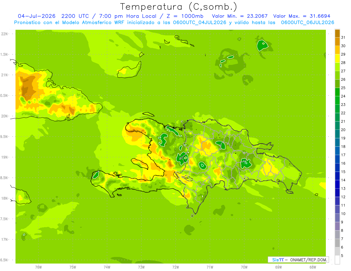Viewport: 351px width, 271px height.
Task: Click the legend value label '25'
Action: (x=343, y=88)
